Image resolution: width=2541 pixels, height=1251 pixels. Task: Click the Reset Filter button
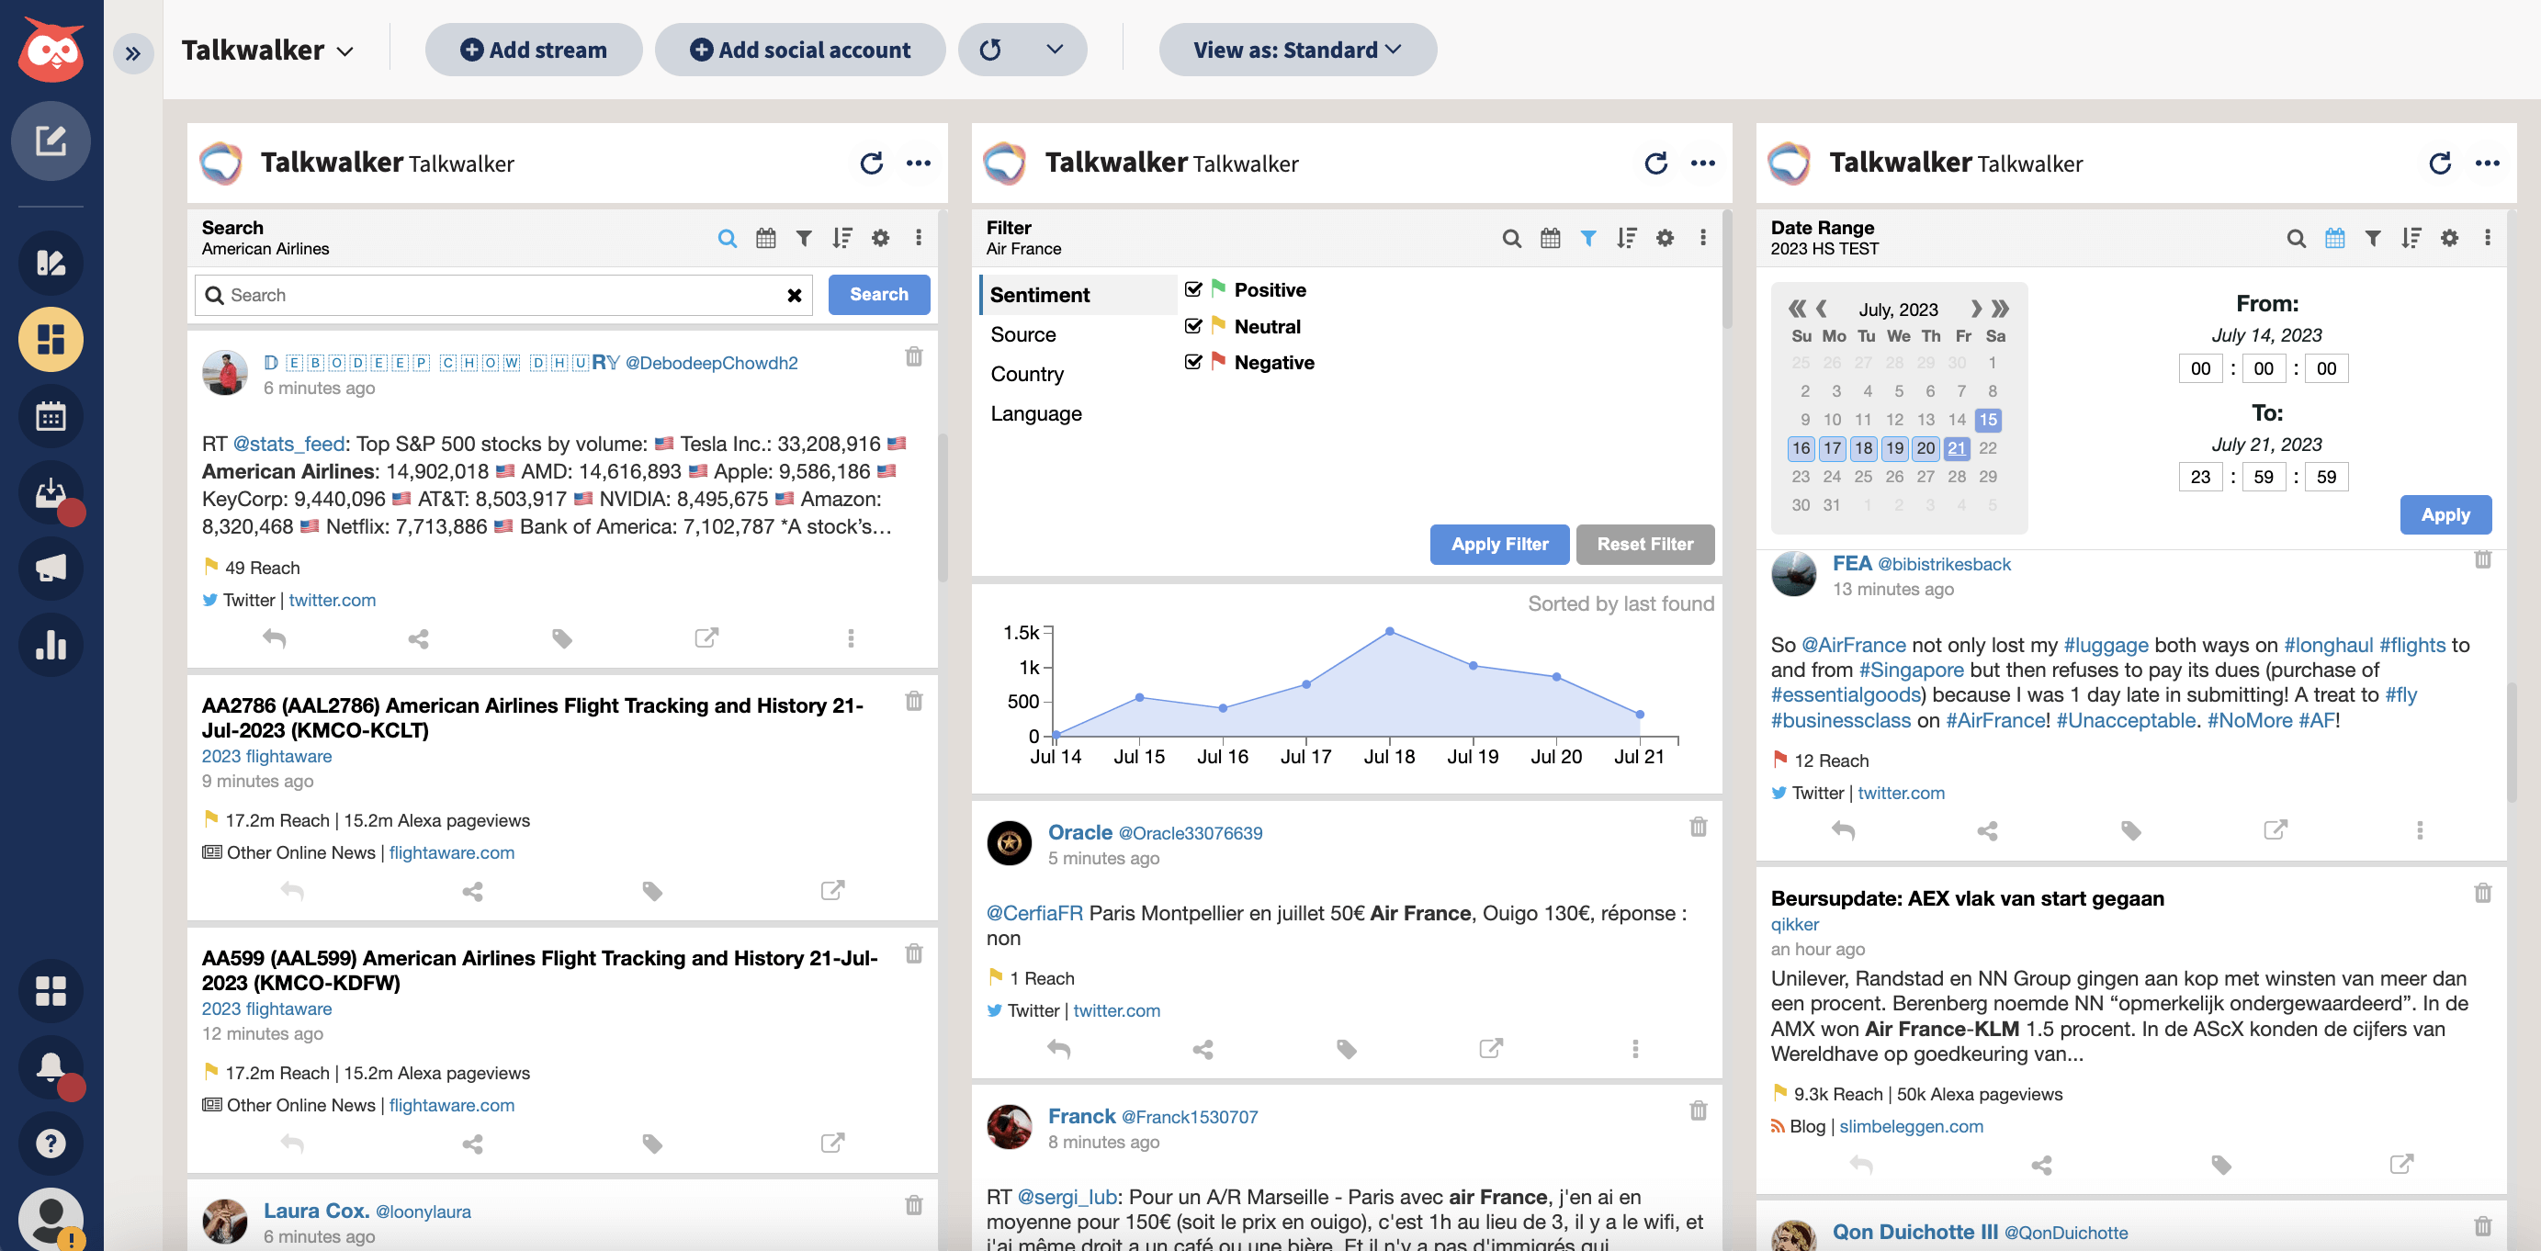coord(1644,544)
